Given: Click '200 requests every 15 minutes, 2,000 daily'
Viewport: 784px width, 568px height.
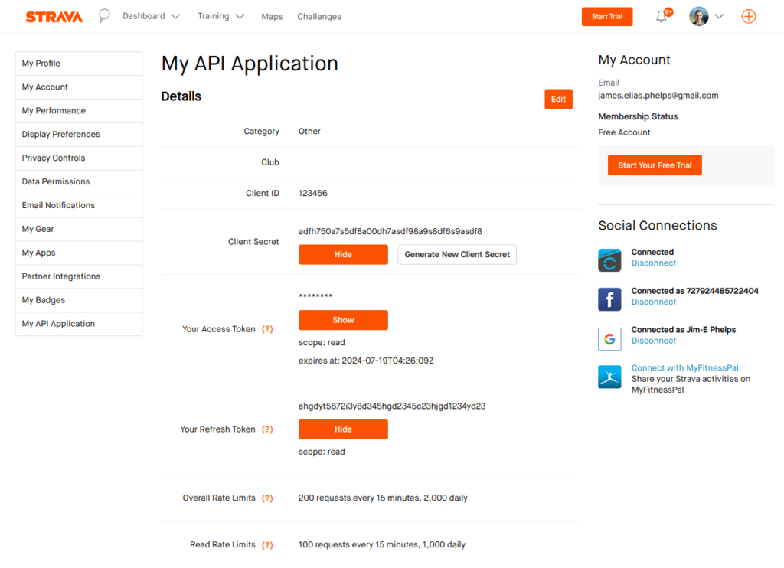Looking at the screenshot, I should pyautogui.click(x=383, y=498).
